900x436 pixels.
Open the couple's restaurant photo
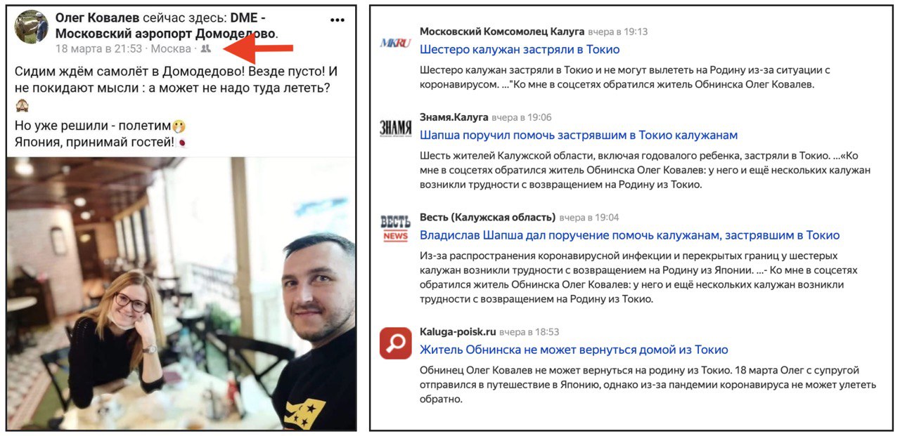coord(181,293)
